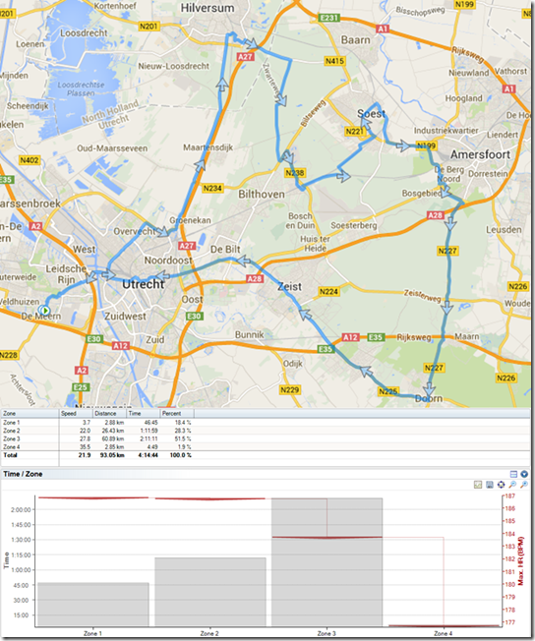This screenshot has width=535, height=641.
Task: Click the save chart floppy-disk icon
Action: (x=490, y=485)
